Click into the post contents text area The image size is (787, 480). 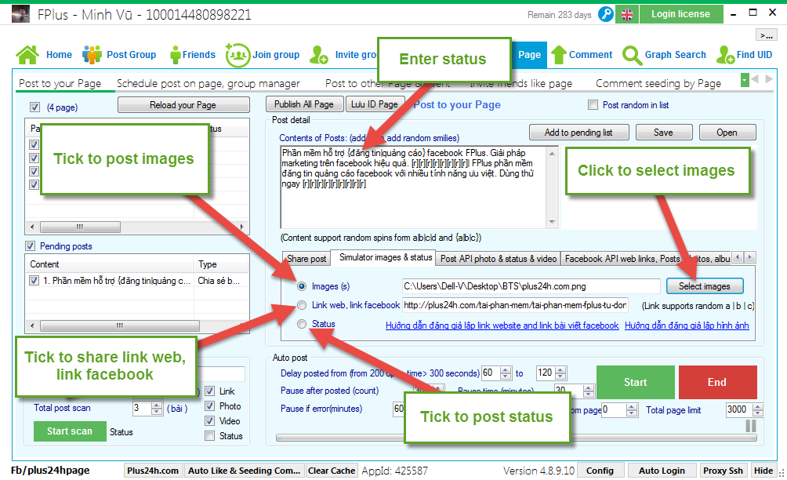pyautogui.click(x=414, y=187)
